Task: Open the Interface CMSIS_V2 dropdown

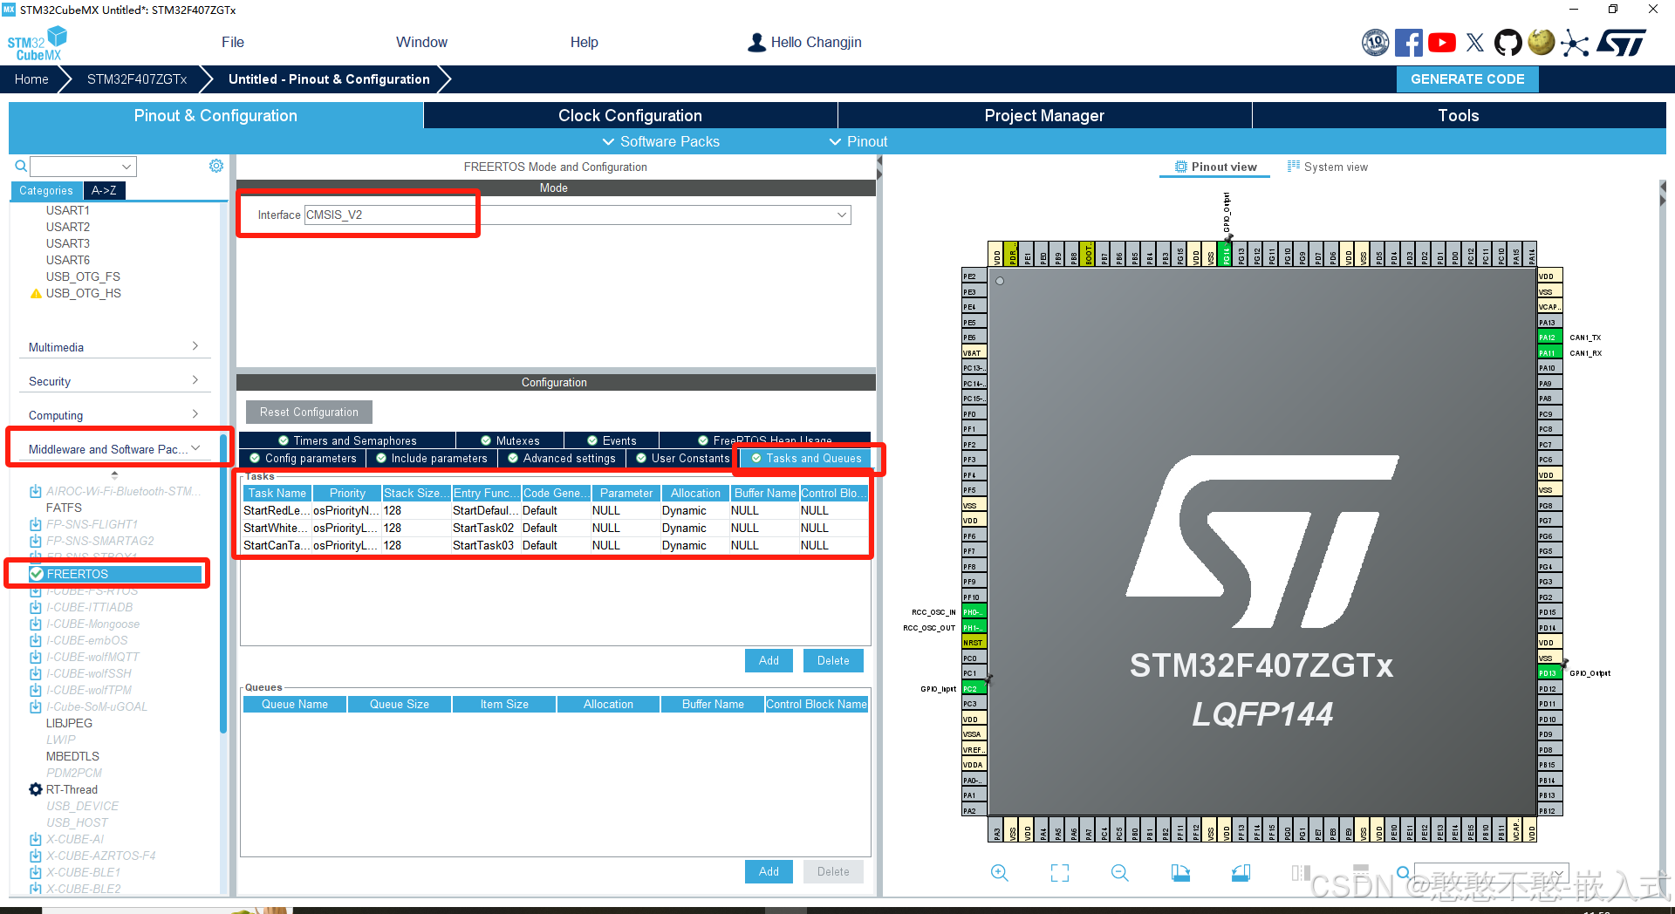Action: 578,215
